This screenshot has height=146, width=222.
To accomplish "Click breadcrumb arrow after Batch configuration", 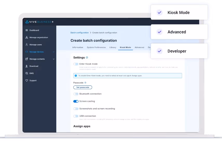I will tap(91, 33).
